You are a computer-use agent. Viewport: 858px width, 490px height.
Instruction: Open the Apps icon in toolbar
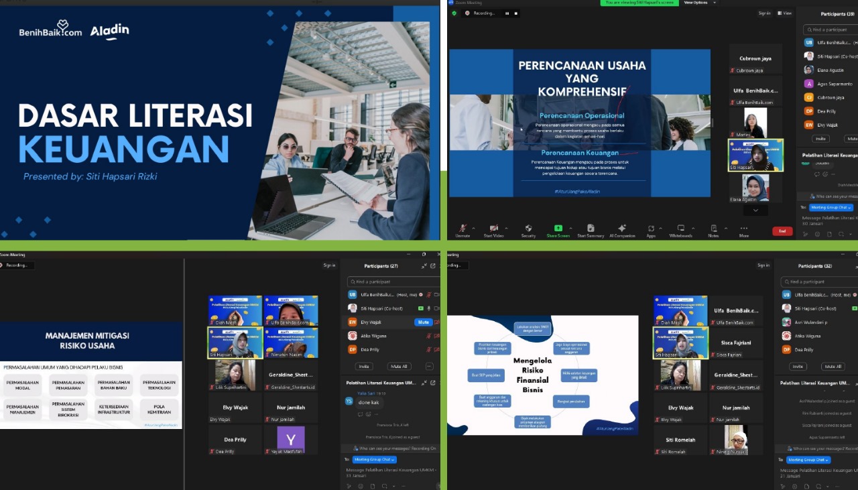click(651, 229)
